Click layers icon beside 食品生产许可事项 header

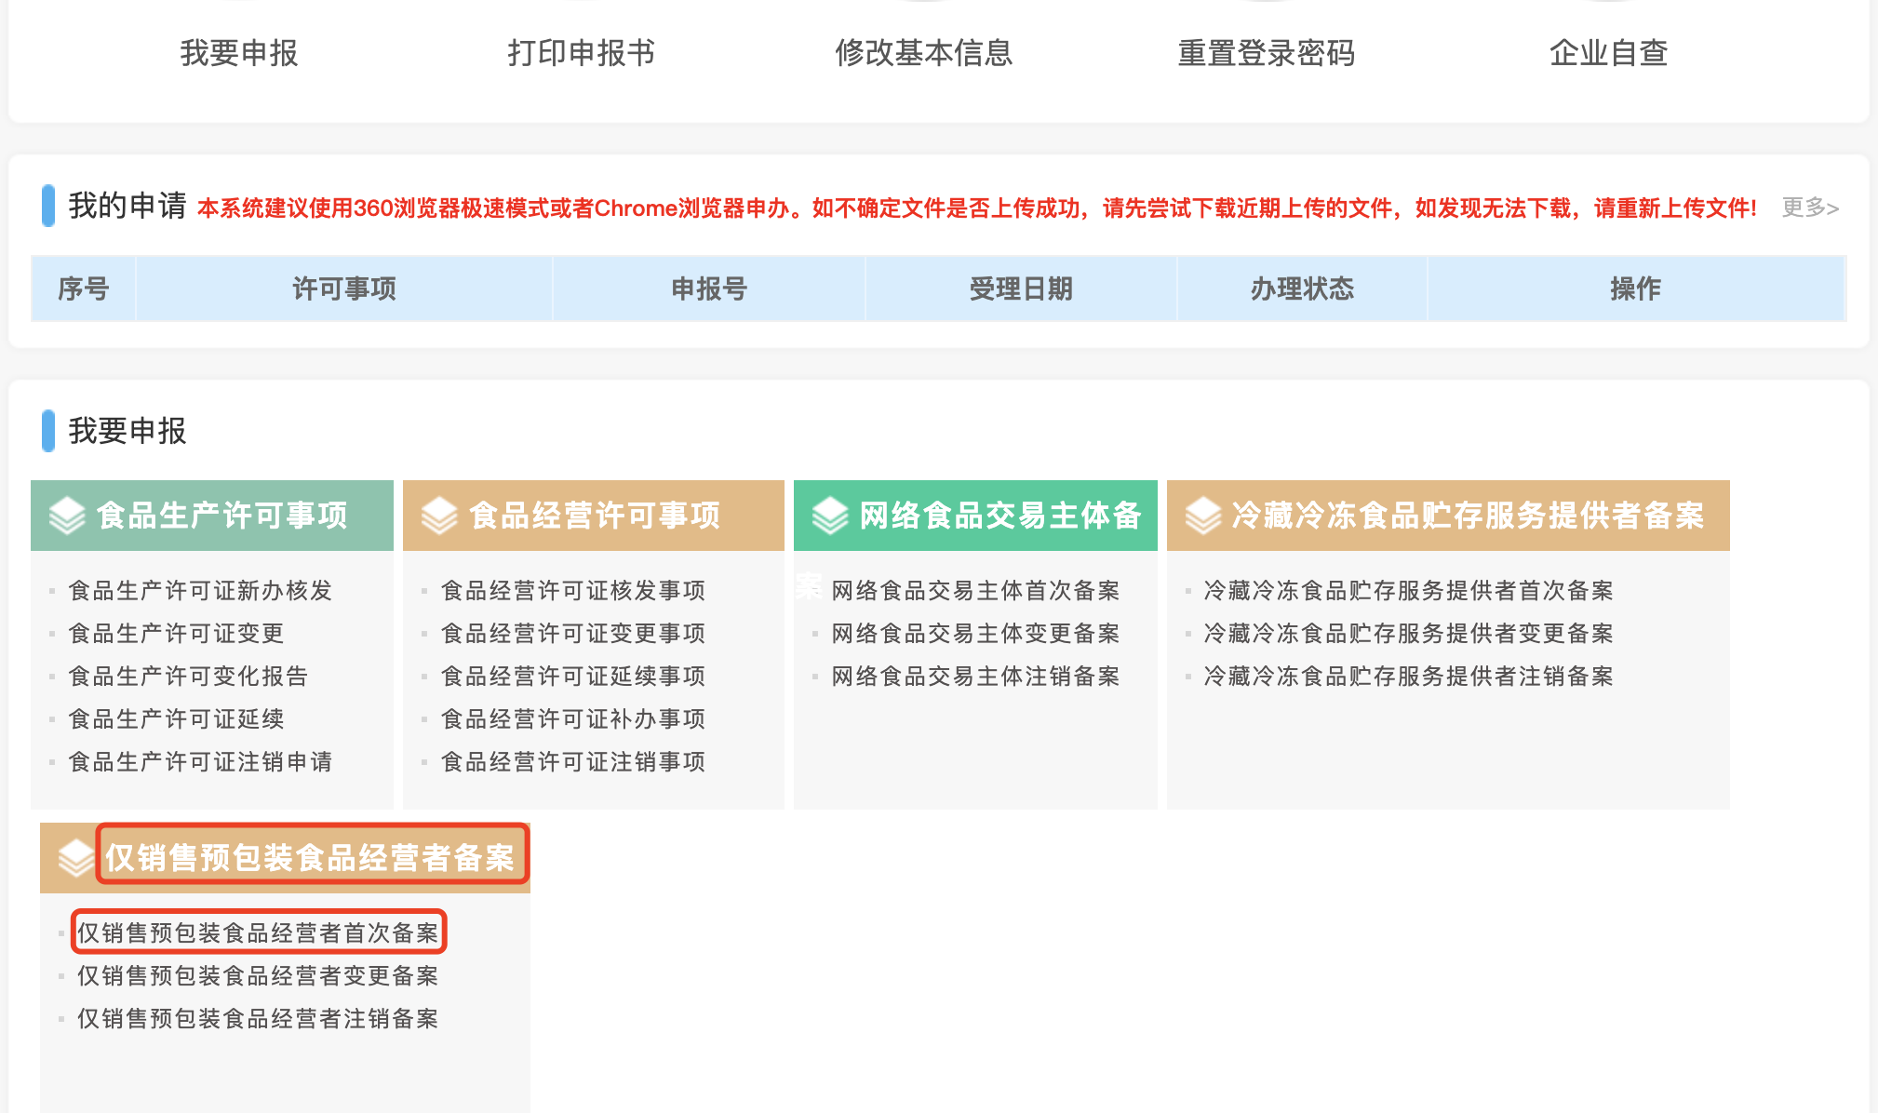[x=67, y=516]
